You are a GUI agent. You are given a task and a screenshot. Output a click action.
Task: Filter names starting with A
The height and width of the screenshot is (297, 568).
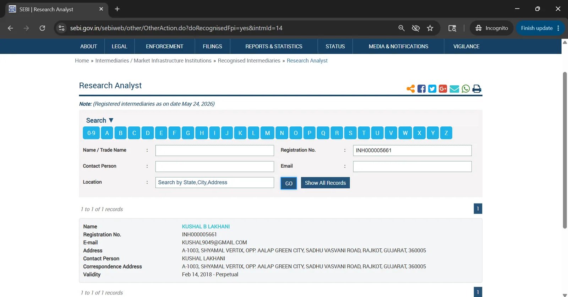point(107,133)
